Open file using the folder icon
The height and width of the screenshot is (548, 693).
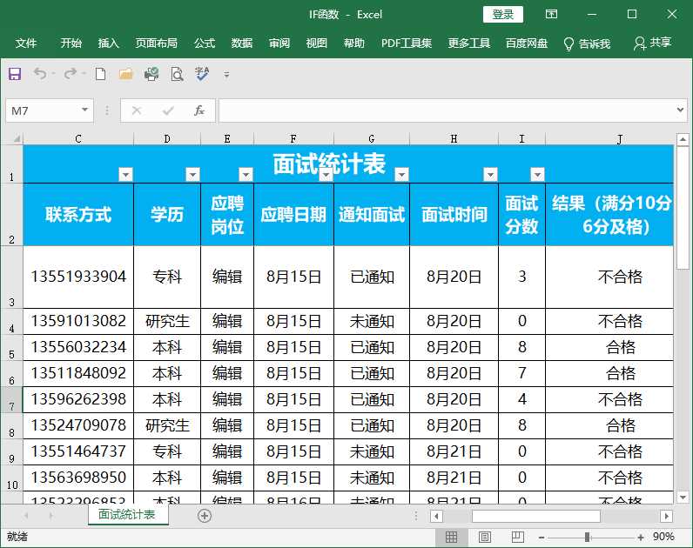[x=126, y=75]
